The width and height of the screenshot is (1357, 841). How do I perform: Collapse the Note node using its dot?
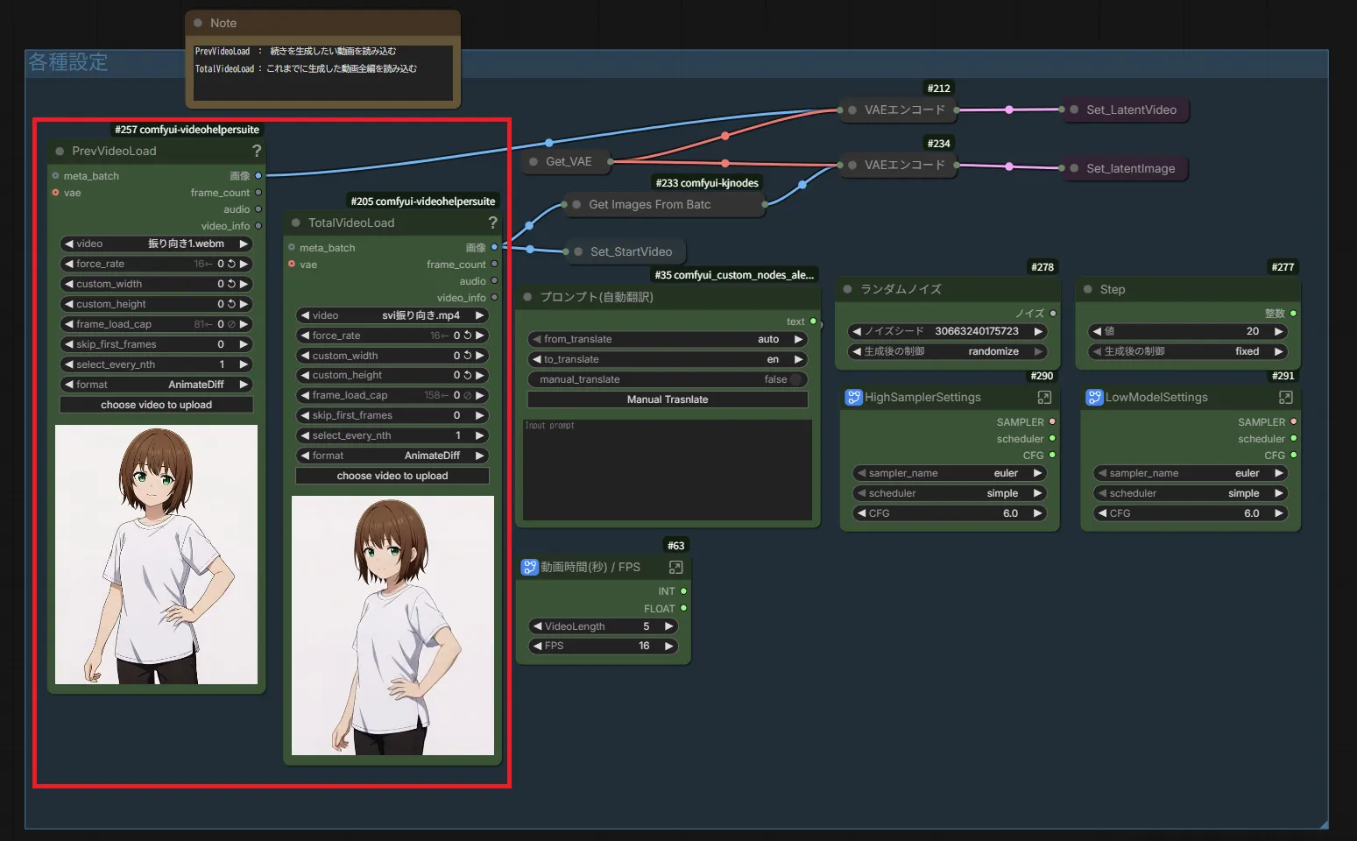[198, 23]
